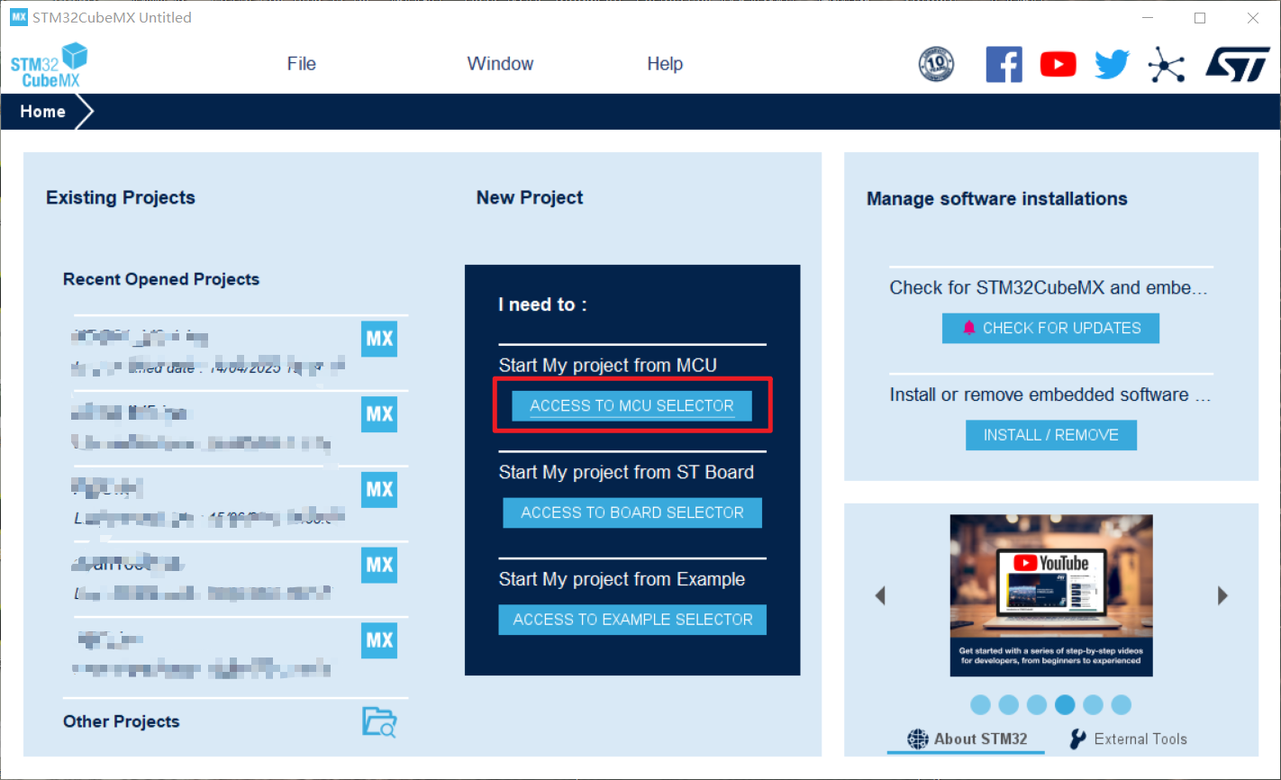This screenshot has height=780, width=1281.
Task: Select the fifth carousel page dot
Action: pos(1093,704)
